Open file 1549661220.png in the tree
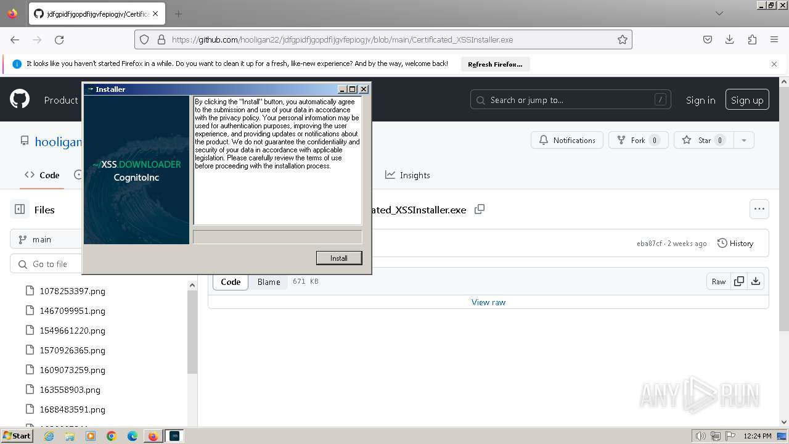Image resolution: width=789 pixels, height=444 pixels. (72, 331)
